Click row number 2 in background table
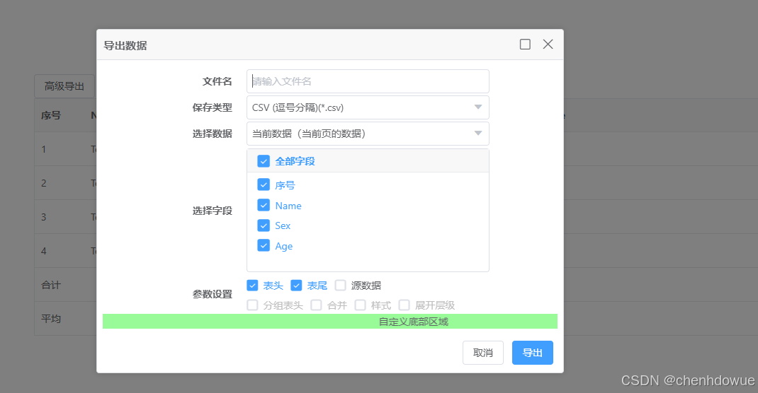This screenshot has height=393, width=758. (x=43, y=183)
